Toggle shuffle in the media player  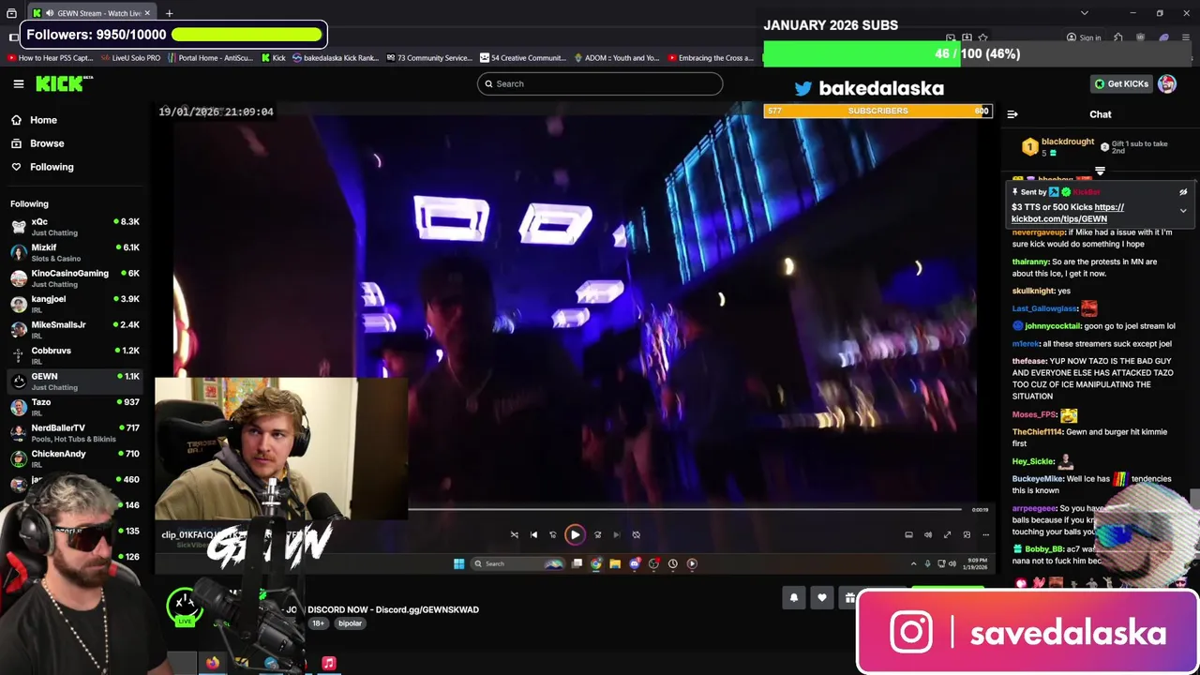[x=514, y=534]
